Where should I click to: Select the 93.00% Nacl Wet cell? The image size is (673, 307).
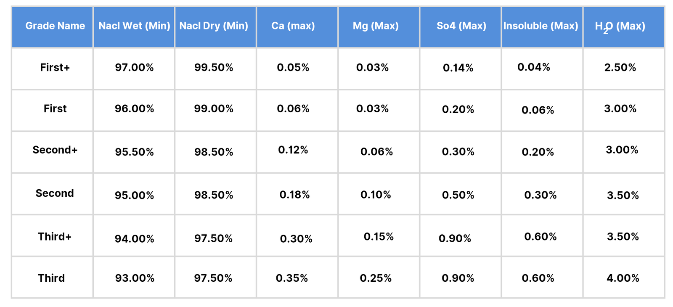point(135,278)
